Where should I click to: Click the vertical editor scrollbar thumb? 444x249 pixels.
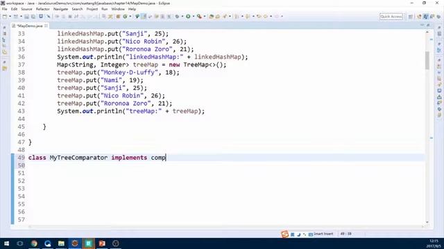[x=427, y=60]
